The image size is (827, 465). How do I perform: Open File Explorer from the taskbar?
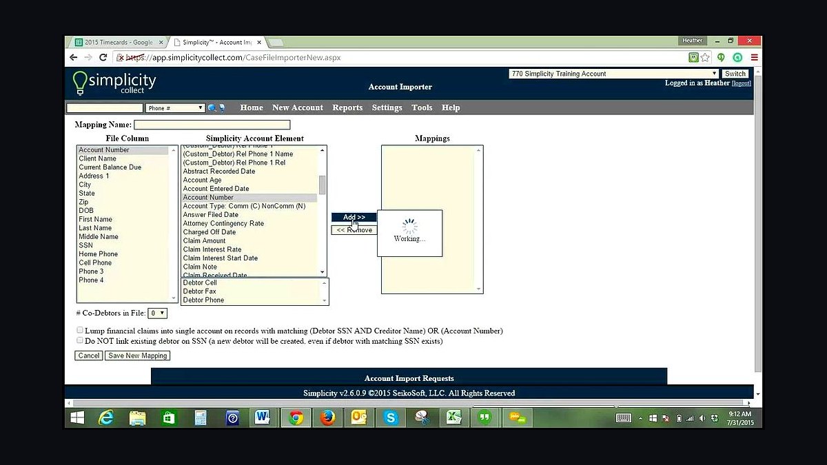point(138,417)
